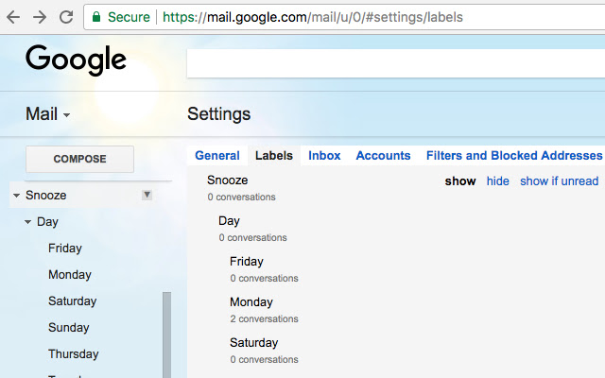Click the sidebar label list scrollbar
Image resolution: width=605 pixels, height=378 pixels.
[x=166, y=335]
